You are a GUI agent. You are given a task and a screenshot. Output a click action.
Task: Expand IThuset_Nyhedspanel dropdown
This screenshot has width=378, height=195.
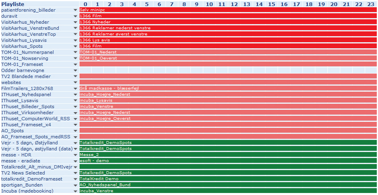click(x=76, y=94)
